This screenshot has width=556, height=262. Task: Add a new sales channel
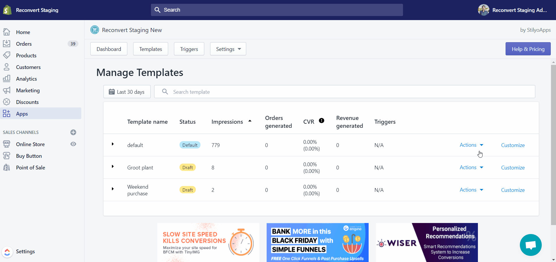(x=73, y=132)
